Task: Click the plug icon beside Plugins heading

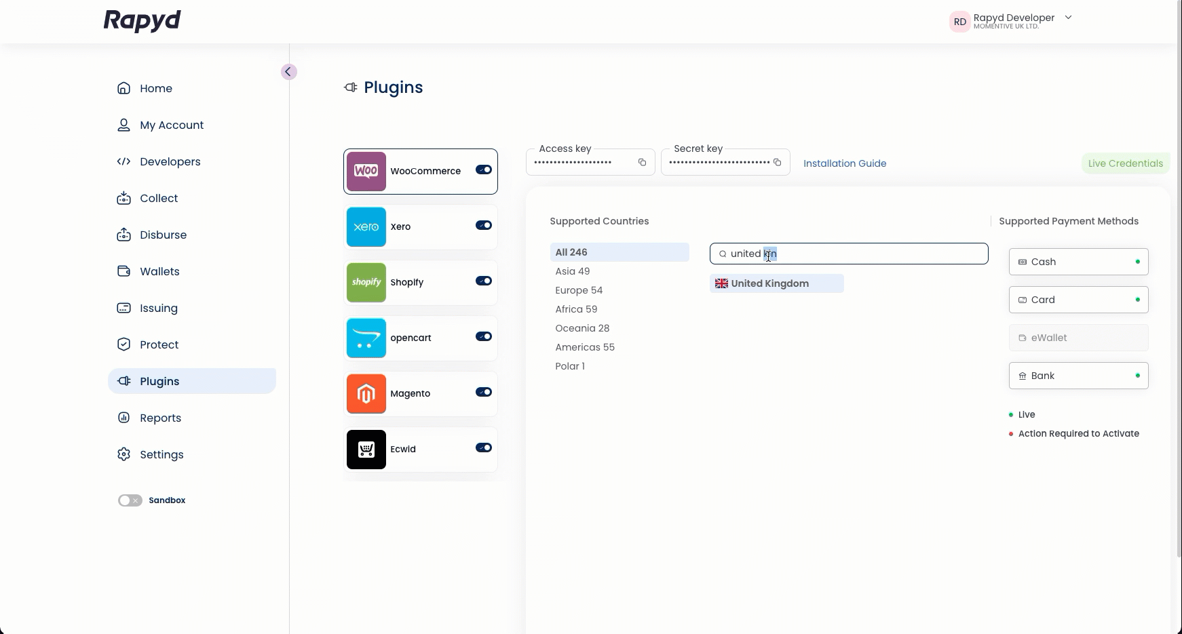Action: tap(351, 87)
